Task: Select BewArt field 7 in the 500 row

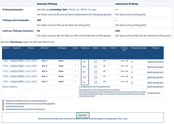Action: 96,67
